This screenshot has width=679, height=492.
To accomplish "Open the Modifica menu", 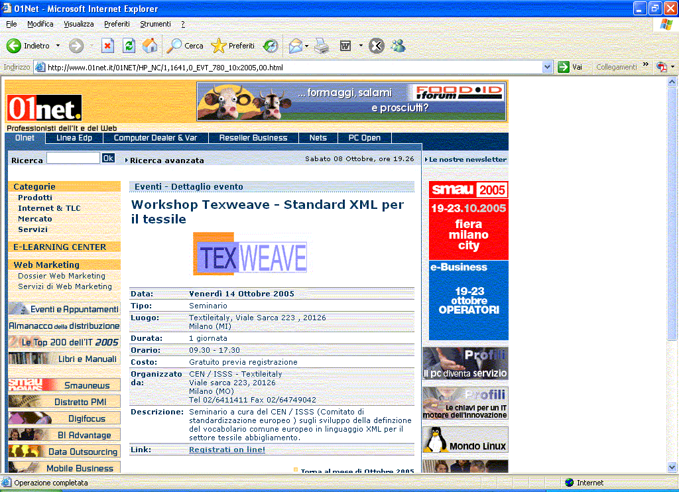I will click(40, 25).
